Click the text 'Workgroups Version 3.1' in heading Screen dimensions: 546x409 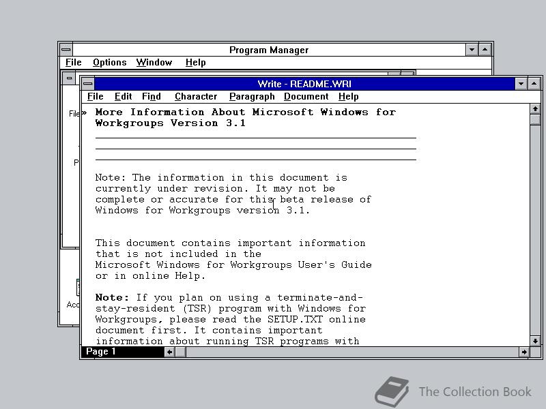click(x=170, y=123)
